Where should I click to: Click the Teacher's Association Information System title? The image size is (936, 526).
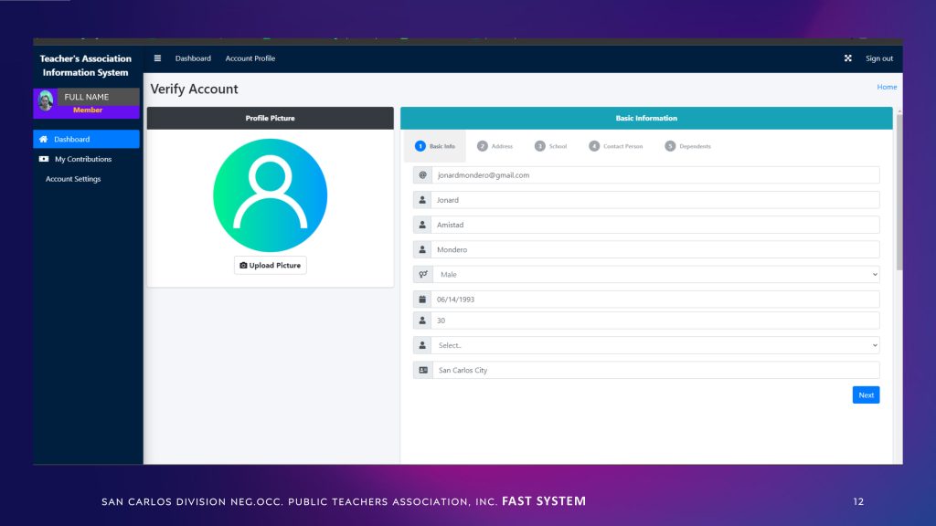(85, 66)
